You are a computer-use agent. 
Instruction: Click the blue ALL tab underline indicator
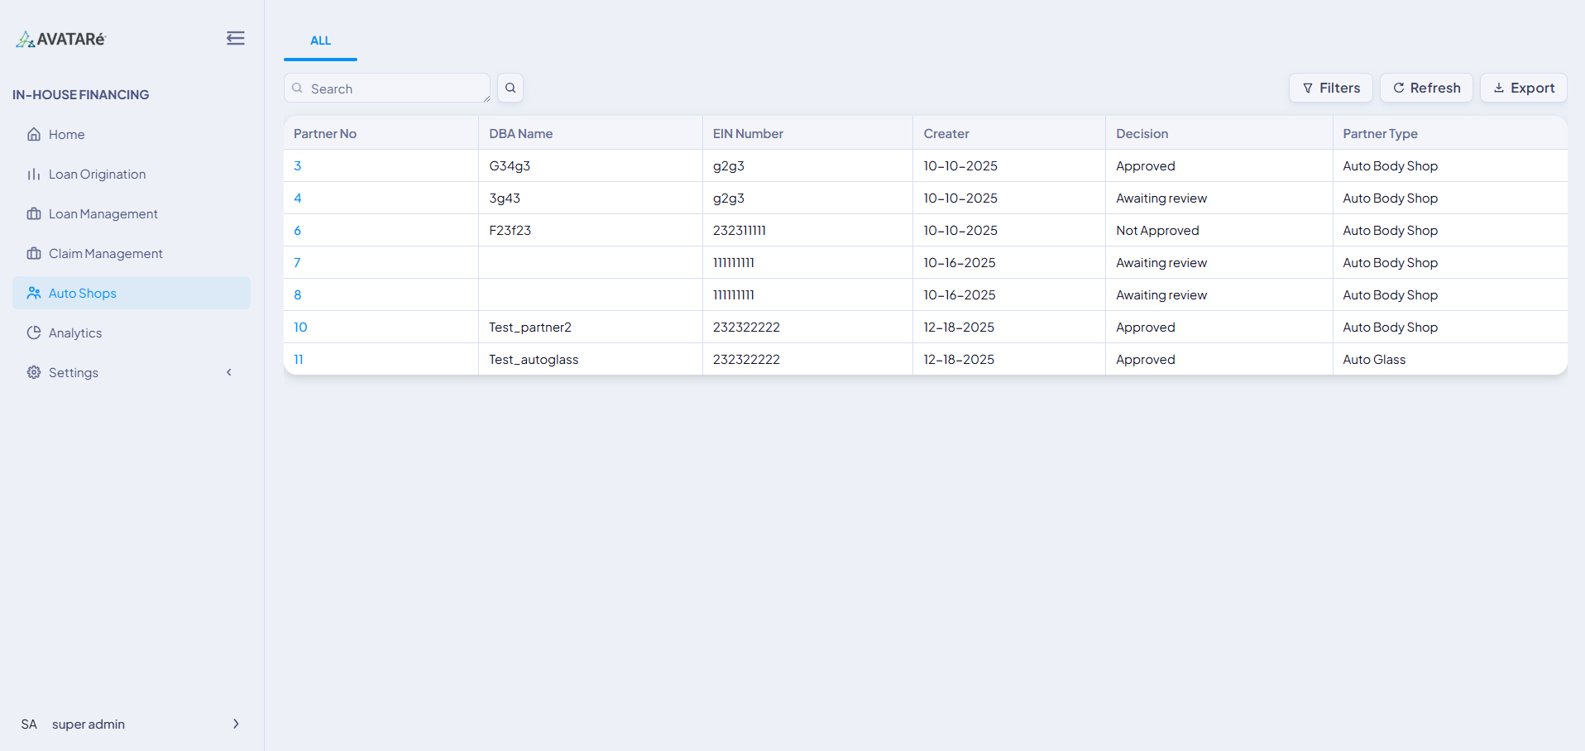click(x=320, y=58)
